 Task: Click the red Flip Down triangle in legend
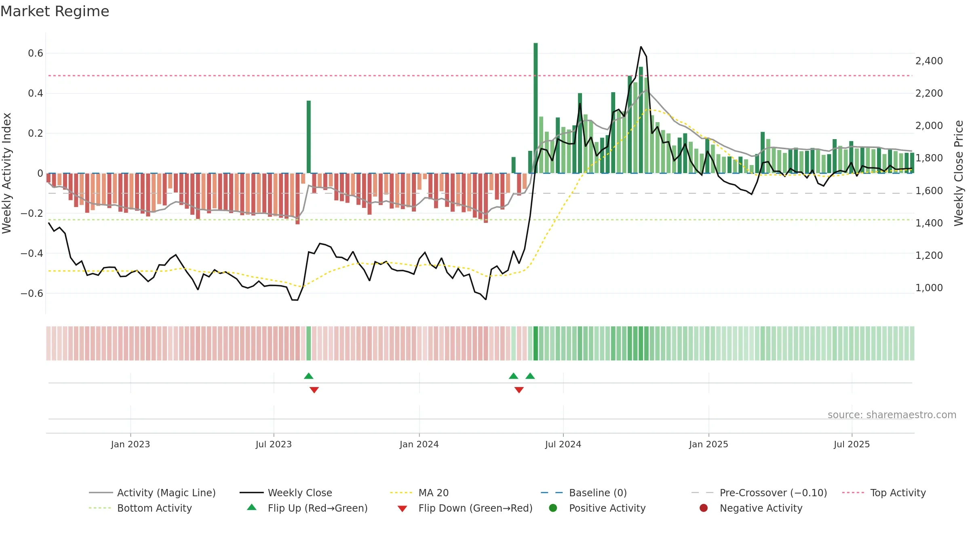pyautogui.click(x=402, y=509)
